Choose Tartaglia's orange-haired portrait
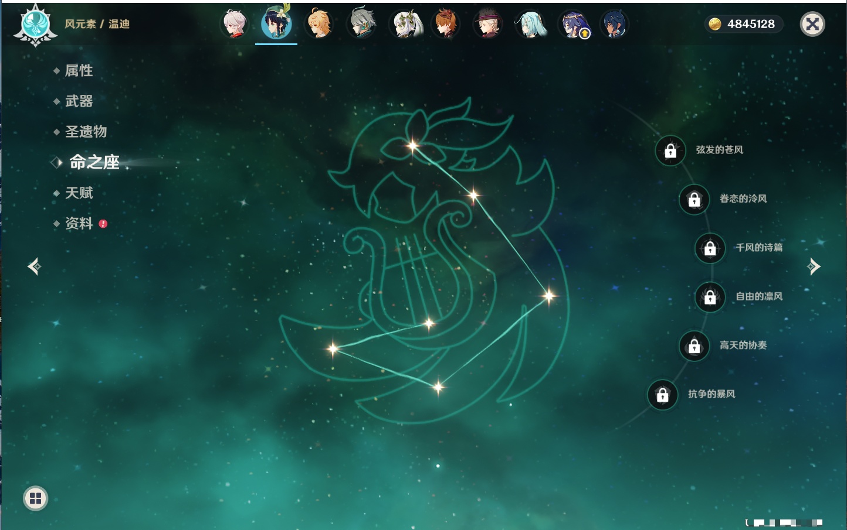The height and width of the screenshot is (530, 847). [446, 25]
